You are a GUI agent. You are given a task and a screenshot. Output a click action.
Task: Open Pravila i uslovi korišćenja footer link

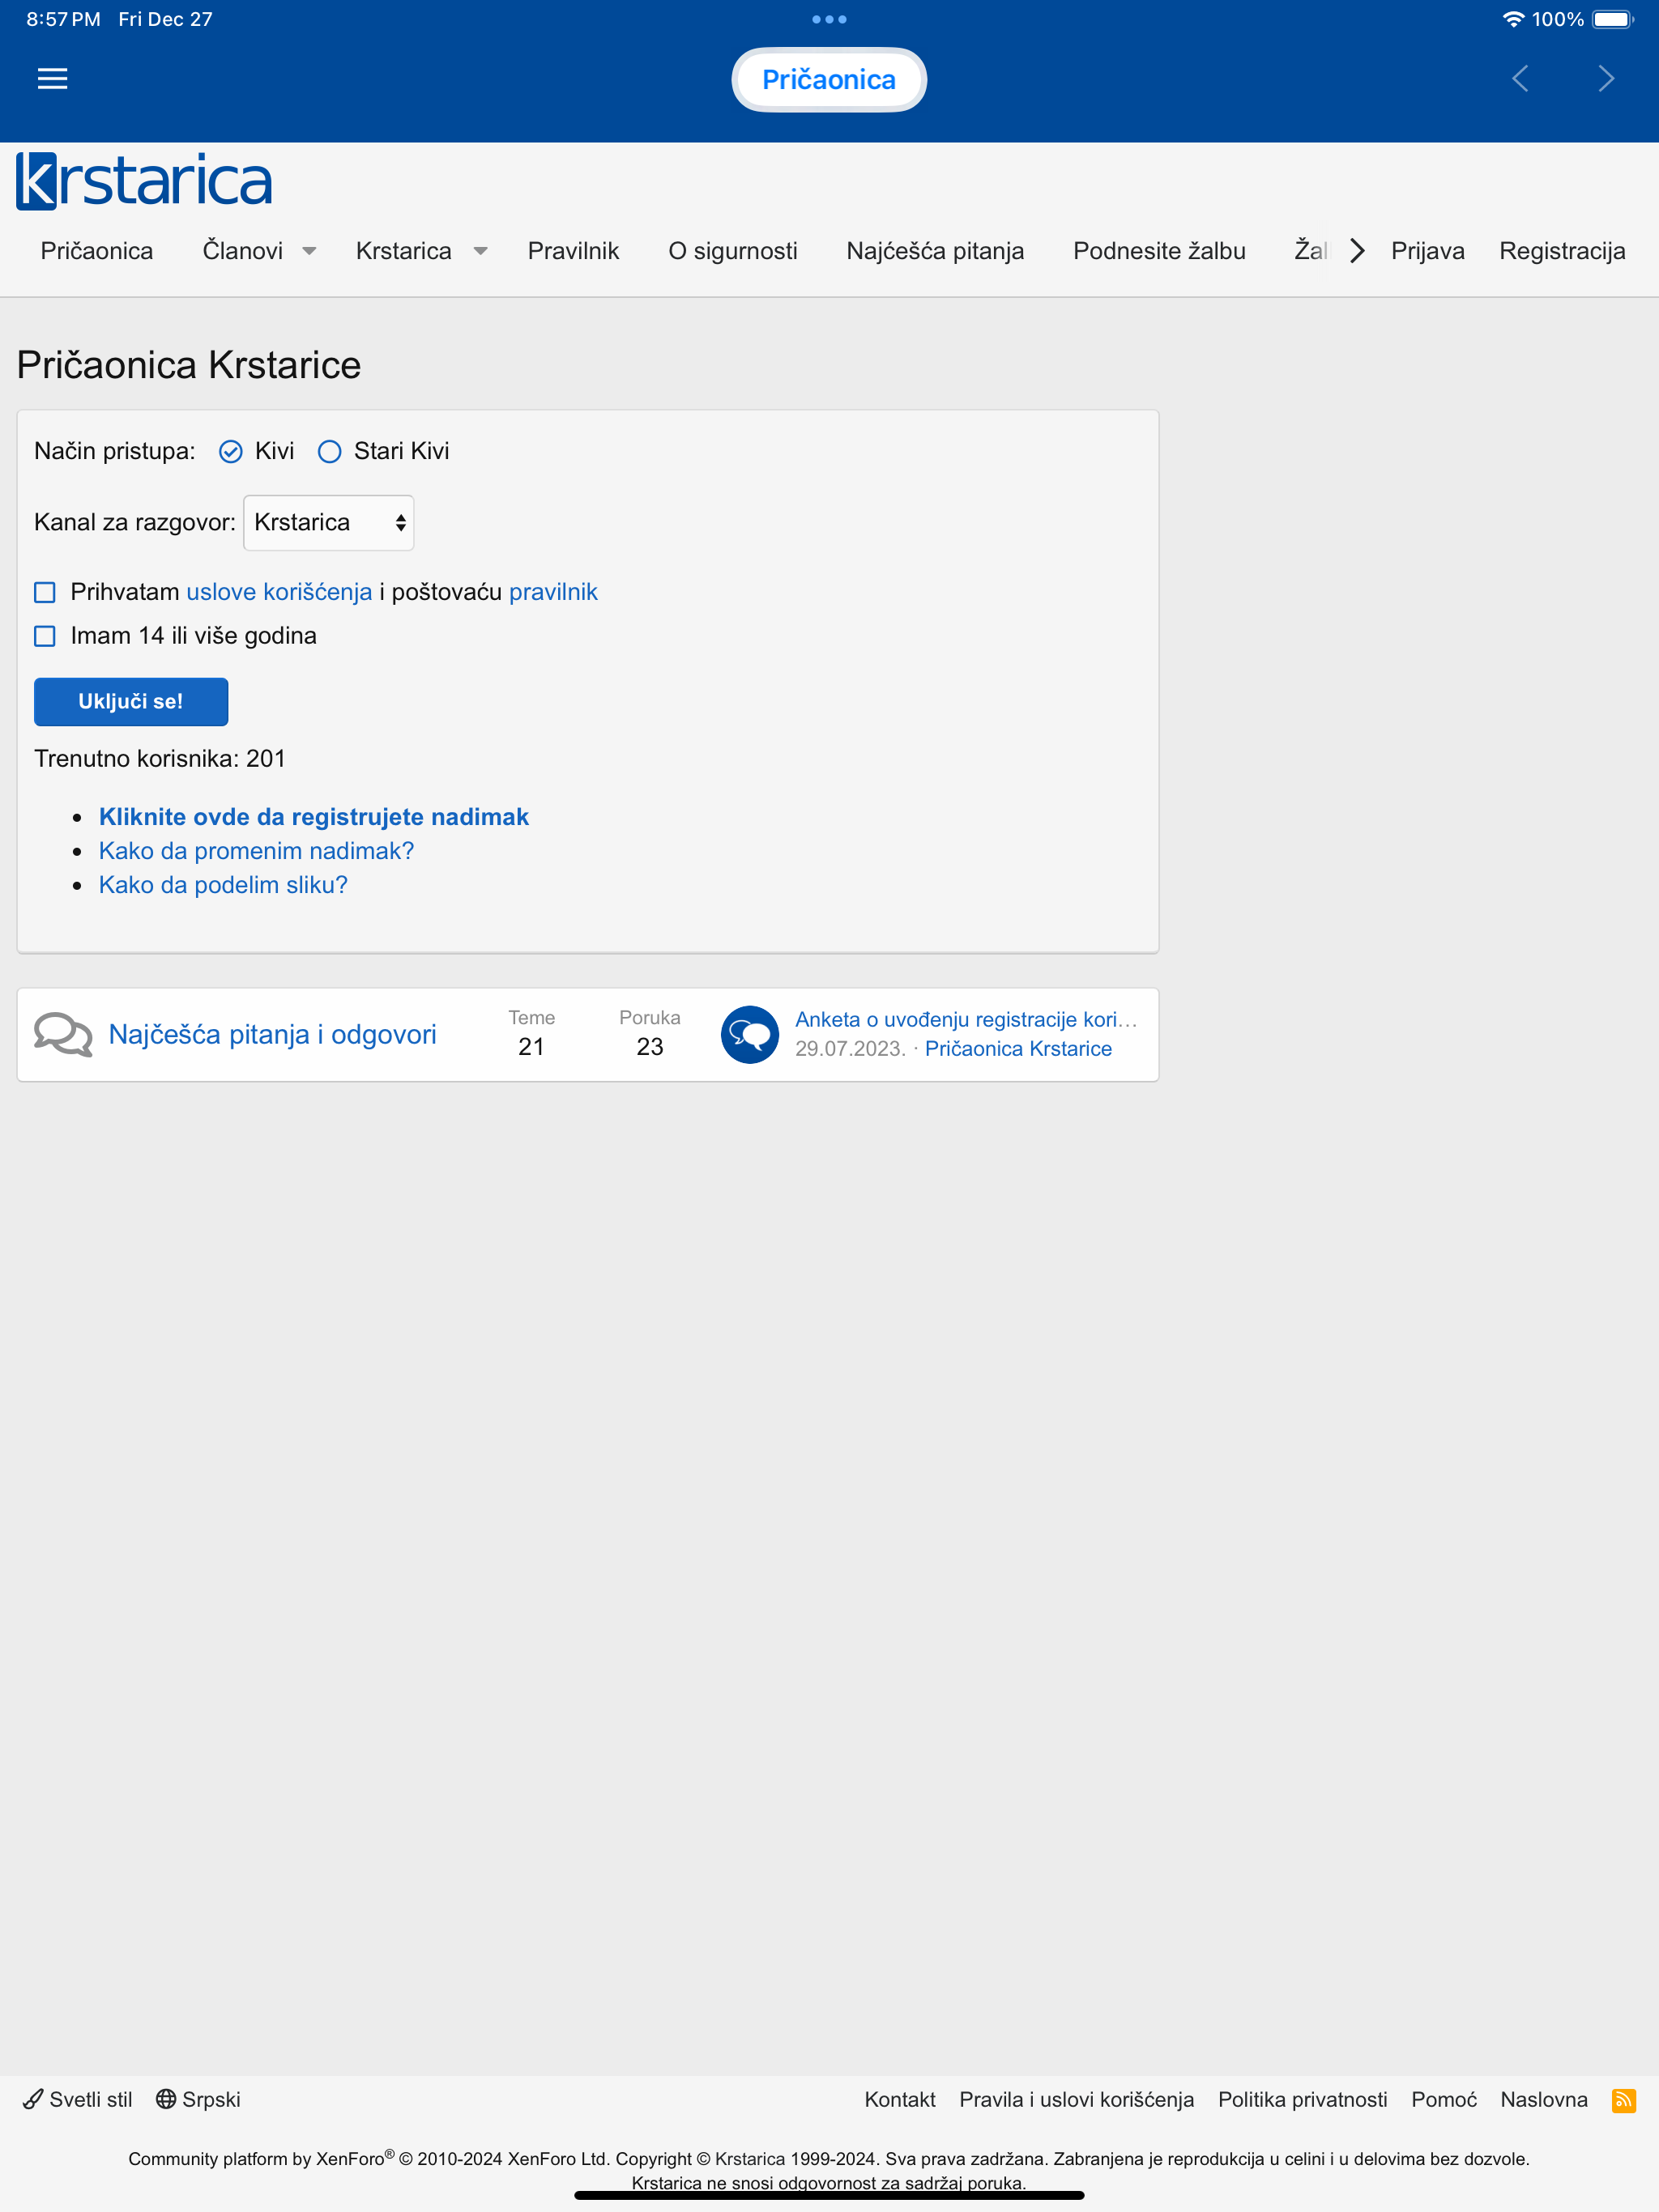coord(1077,2099)
